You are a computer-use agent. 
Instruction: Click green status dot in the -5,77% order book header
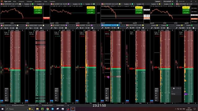tap(9, 31)
